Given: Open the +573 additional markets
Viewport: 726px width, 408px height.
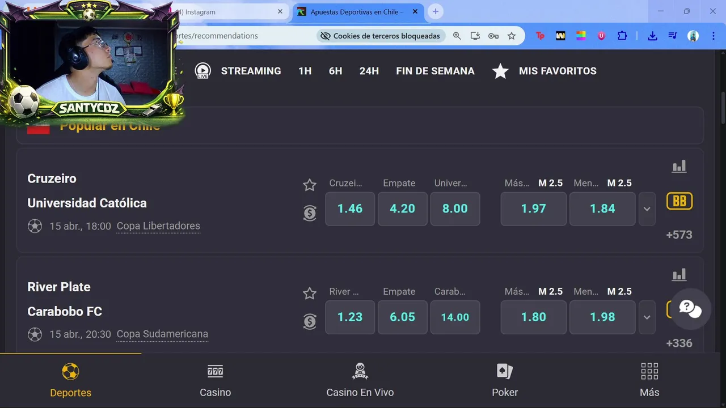Looking at the screenshot, I should 679,235.
